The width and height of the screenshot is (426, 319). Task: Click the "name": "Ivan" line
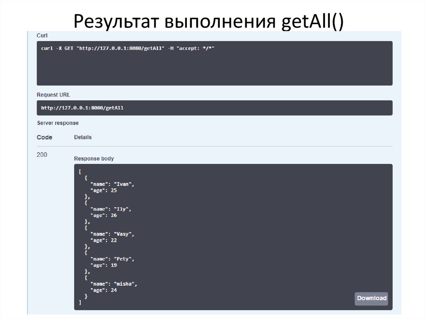pos(112,184)
